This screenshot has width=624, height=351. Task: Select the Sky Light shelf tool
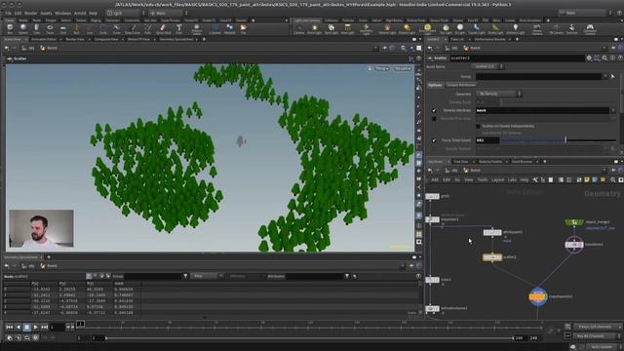pyautogui.click(x=446, y=28)
